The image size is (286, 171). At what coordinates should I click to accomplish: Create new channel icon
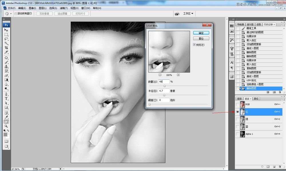tap(274, 167)
